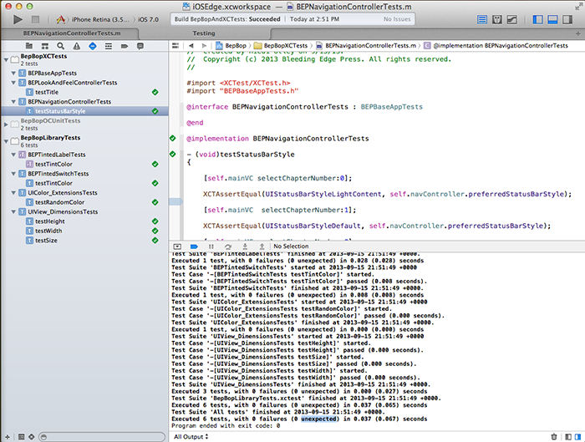Select the testTitle test
This screenshot has height=442, width=585.
point(47,92)
